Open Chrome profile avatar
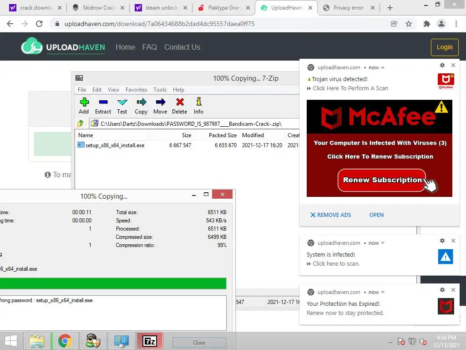Viewport: 466px width, 350px height. point(441,24)
